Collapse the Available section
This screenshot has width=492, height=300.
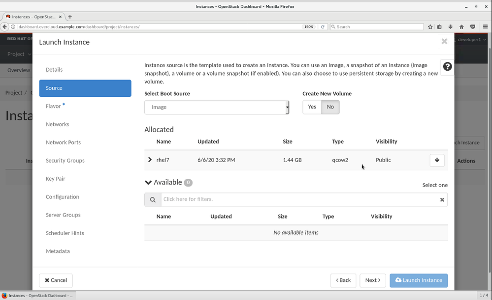click(148, 182)
